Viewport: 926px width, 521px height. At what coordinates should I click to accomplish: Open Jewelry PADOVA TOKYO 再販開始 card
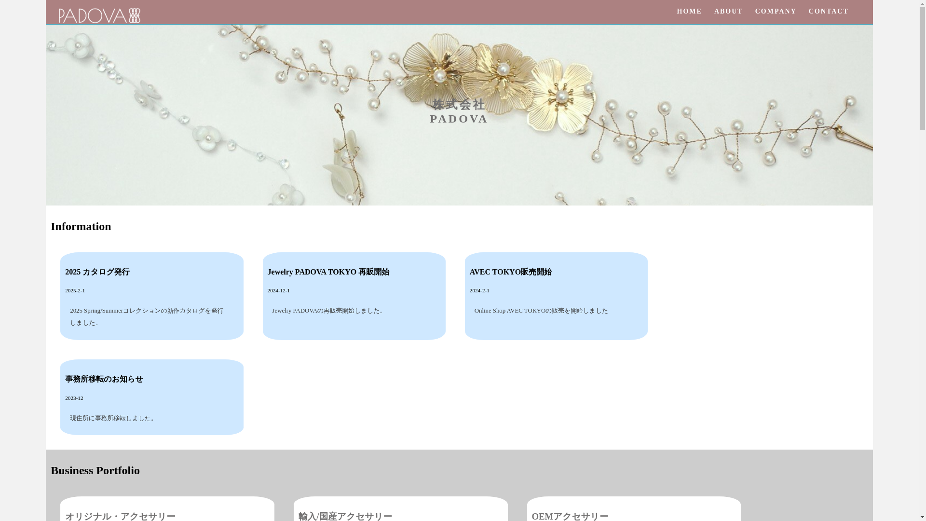click(354, 296)
